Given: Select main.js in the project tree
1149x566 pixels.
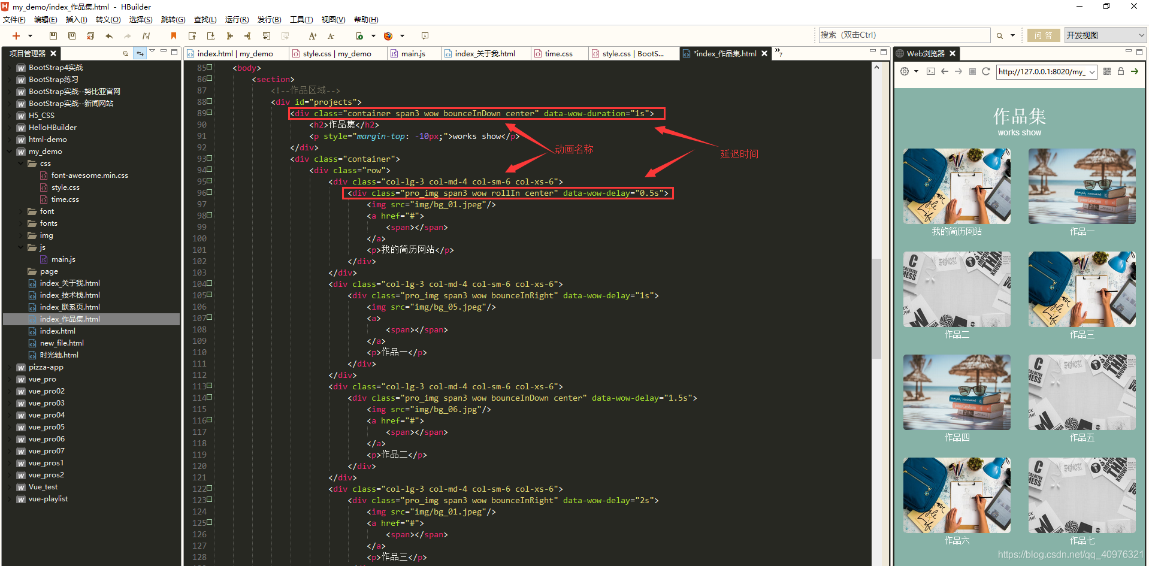Looking at the screenshot, I should coord(63,259).
